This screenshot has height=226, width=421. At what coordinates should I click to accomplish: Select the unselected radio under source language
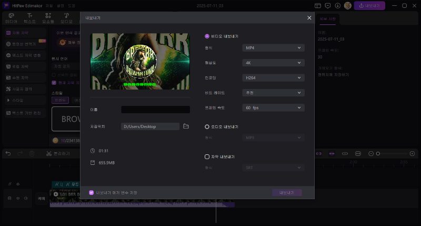(54, 75)
